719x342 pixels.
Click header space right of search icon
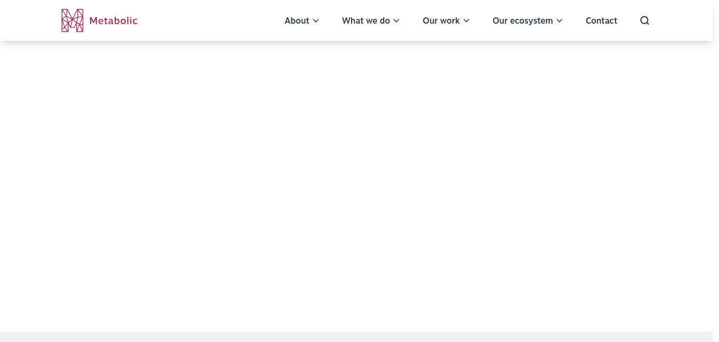pyautogui.click(x=682, y=20)
